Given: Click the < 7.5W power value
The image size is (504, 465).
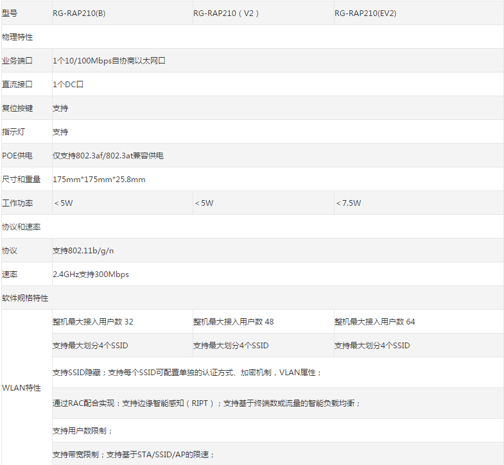Looking at the screenshot, I should pyautogui.click(x=349, y=203).
